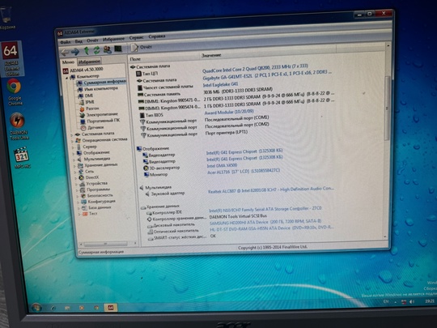Select Имя компьютера tree item
Screen dimensions: 437x328
98,89
